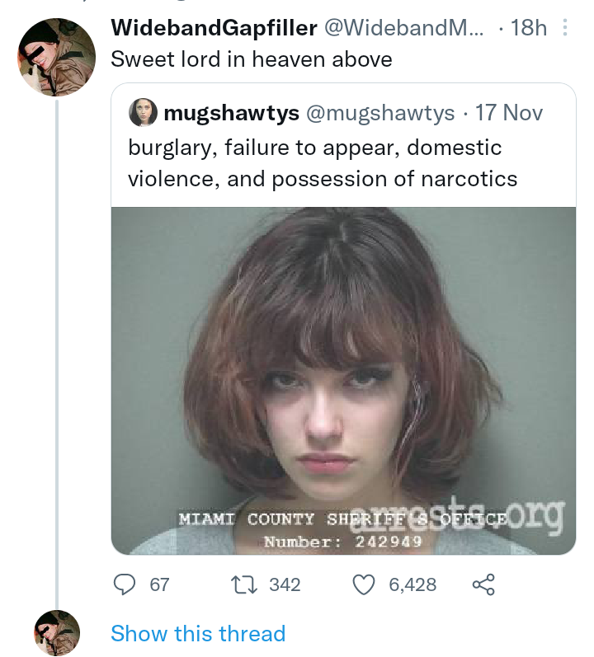Image resolution: width=594 pixels, height=657 pixels.
Task: Click the 6,428 likes count
Action: click(x=412, y=584)
